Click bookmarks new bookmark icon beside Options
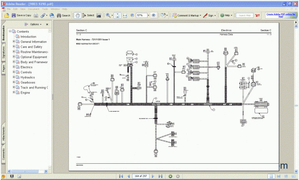Image resolution: width=299 pixels, height=180 pixels. click(x=26, y=24)
